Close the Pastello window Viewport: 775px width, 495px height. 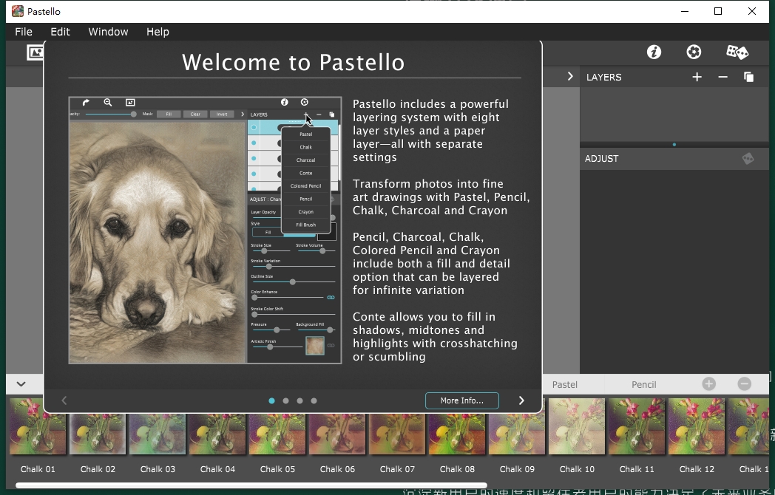click(752, 11)
